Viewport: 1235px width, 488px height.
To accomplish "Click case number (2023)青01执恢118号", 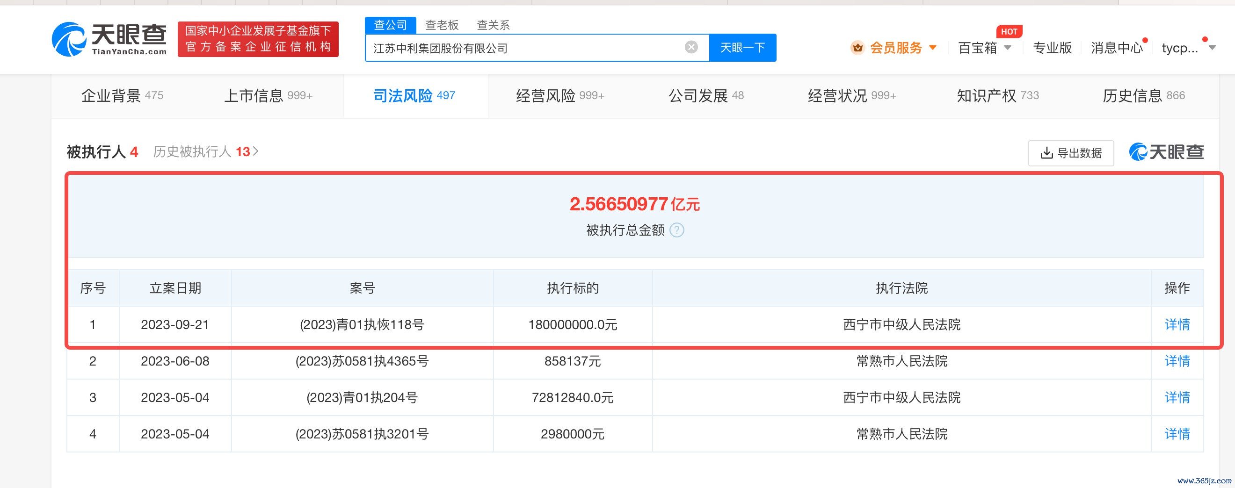I will click(x=362, y=325).
